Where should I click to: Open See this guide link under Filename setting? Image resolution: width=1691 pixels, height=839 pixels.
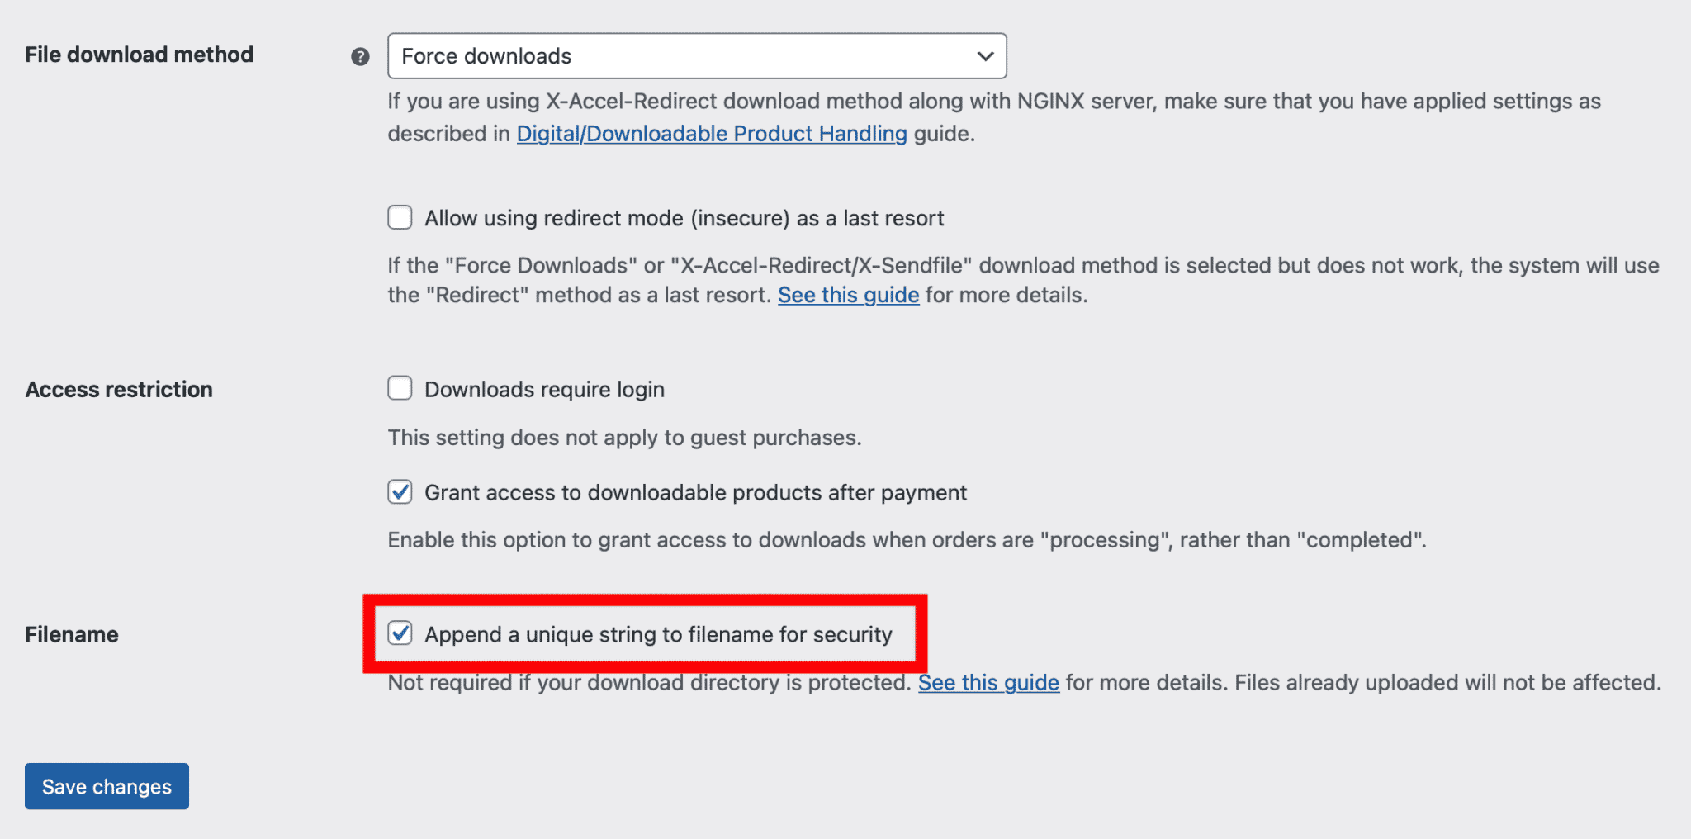988,683
